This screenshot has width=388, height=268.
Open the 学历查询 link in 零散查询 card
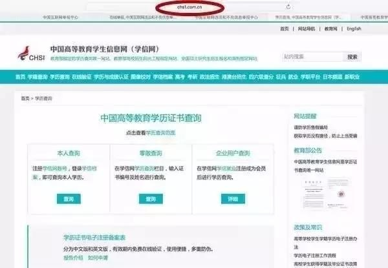[144, 169]
